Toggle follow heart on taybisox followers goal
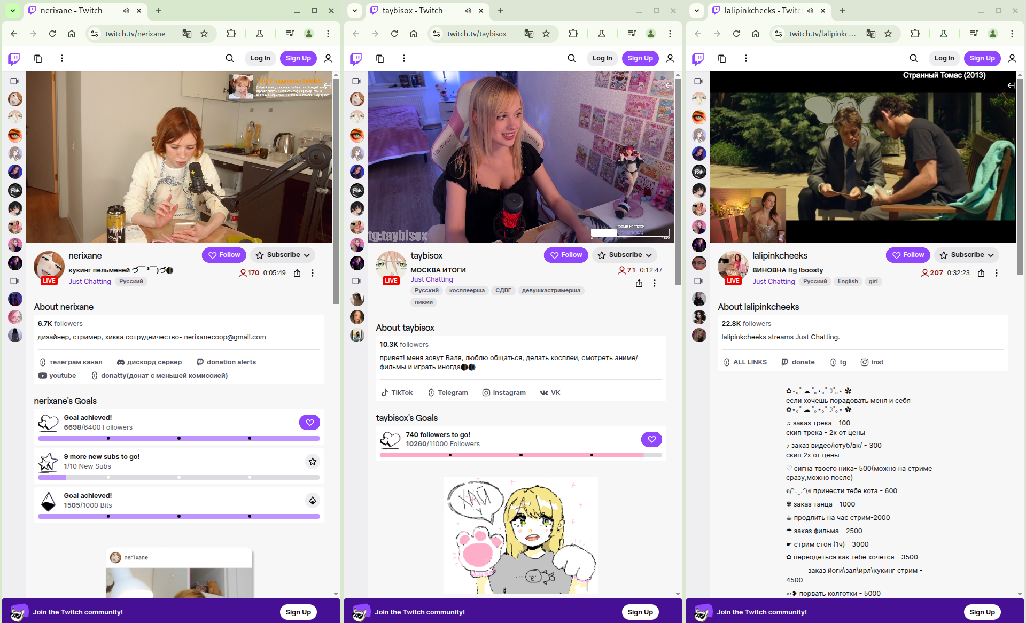The width and height of the screenshot is (1026, 623). [x=651, y=440]
